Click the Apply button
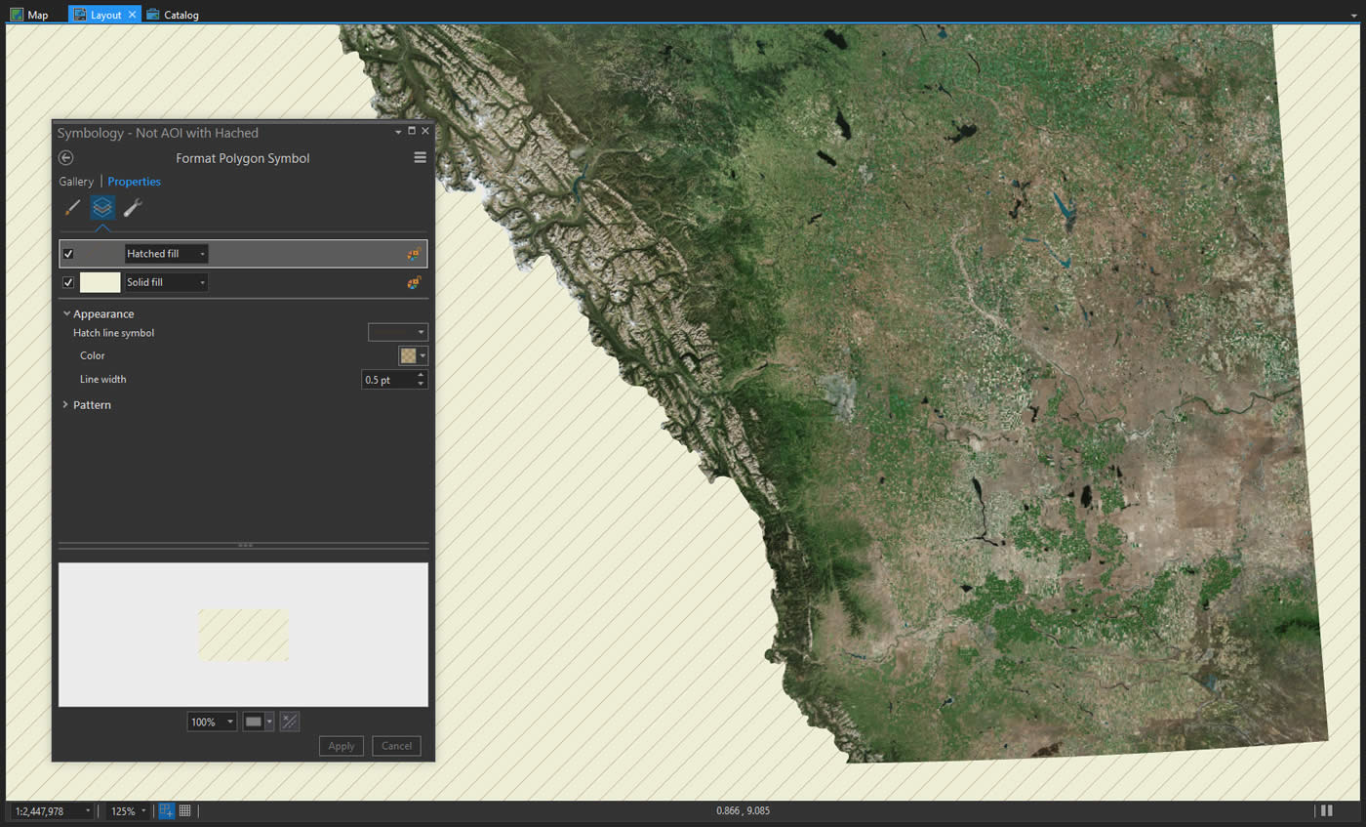1366x827 pixels. click(341, 745)
